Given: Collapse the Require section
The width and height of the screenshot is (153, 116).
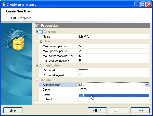Looking at the screenshot, I should click(37, 80).
